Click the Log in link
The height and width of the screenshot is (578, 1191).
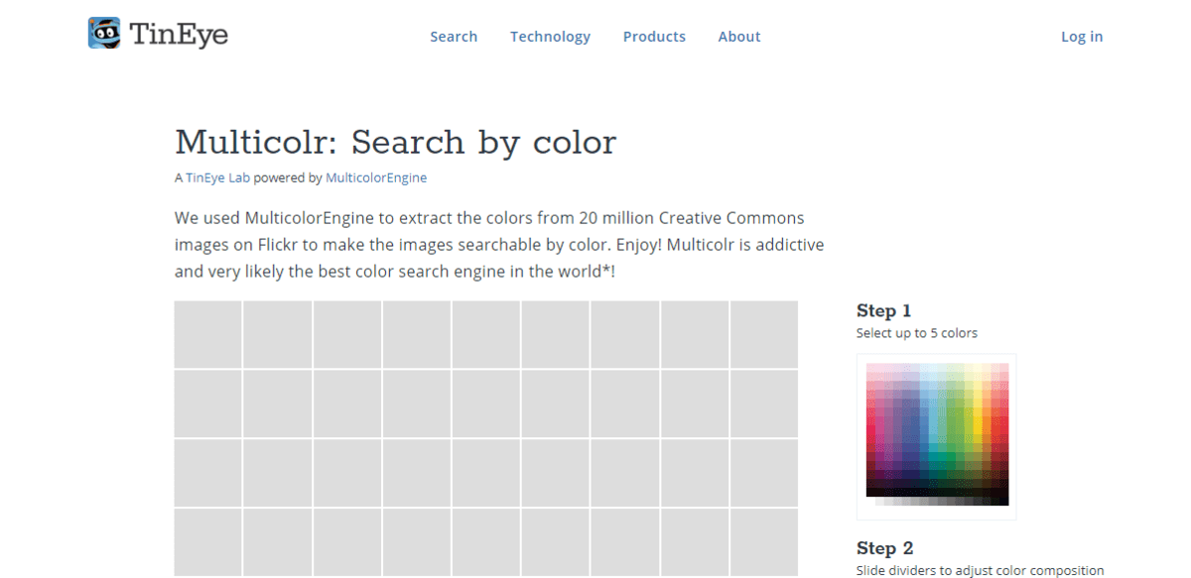[x=1082, y=37]
